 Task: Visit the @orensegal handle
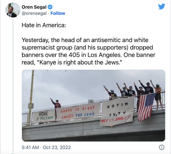click(x=34, y=13)
